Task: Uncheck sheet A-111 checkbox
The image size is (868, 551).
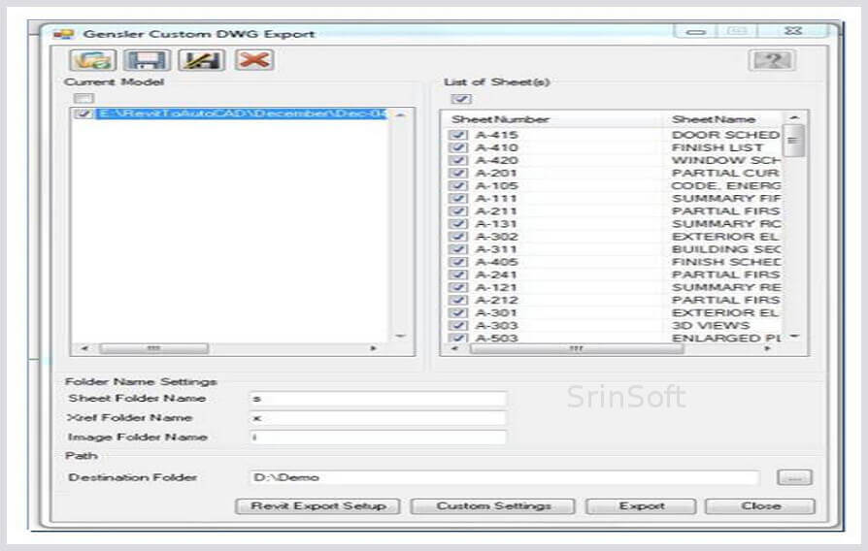Action: (x=458, y=199)
